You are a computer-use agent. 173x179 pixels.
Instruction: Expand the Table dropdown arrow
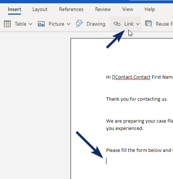click(31, 24)
